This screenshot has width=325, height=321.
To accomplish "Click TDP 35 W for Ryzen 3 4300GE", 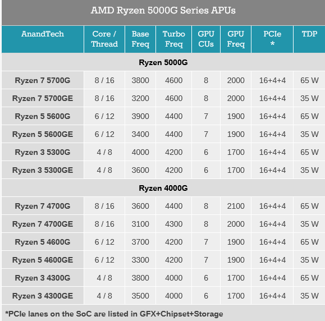I will (x=309, y=296).
